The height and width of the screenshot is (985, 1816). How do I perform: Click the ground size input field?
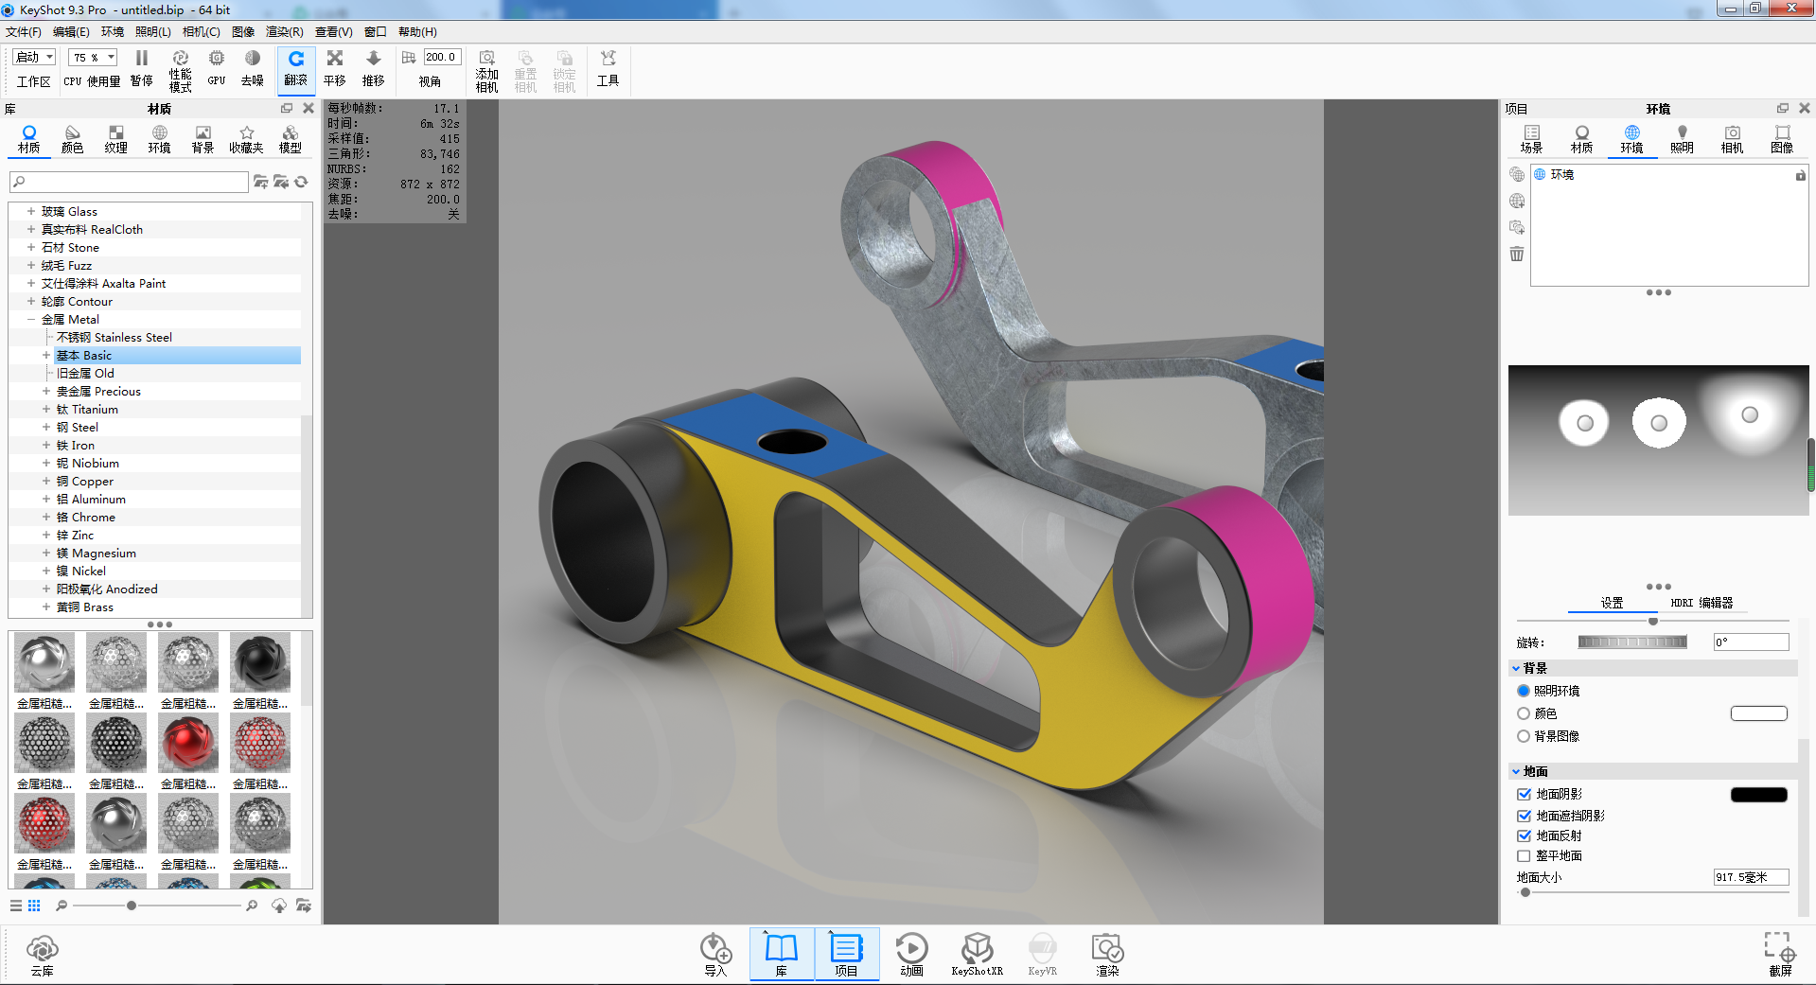(x=1749, y=877)
